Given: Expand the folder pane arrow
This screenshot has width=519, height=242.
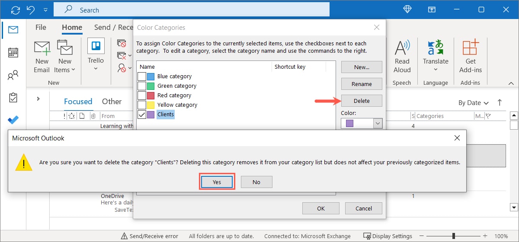Looking at the screenshot, I should point(38,99).
